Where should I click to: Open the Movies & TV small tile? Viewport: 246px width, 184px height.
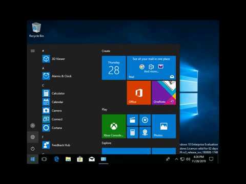coord(133,120)
